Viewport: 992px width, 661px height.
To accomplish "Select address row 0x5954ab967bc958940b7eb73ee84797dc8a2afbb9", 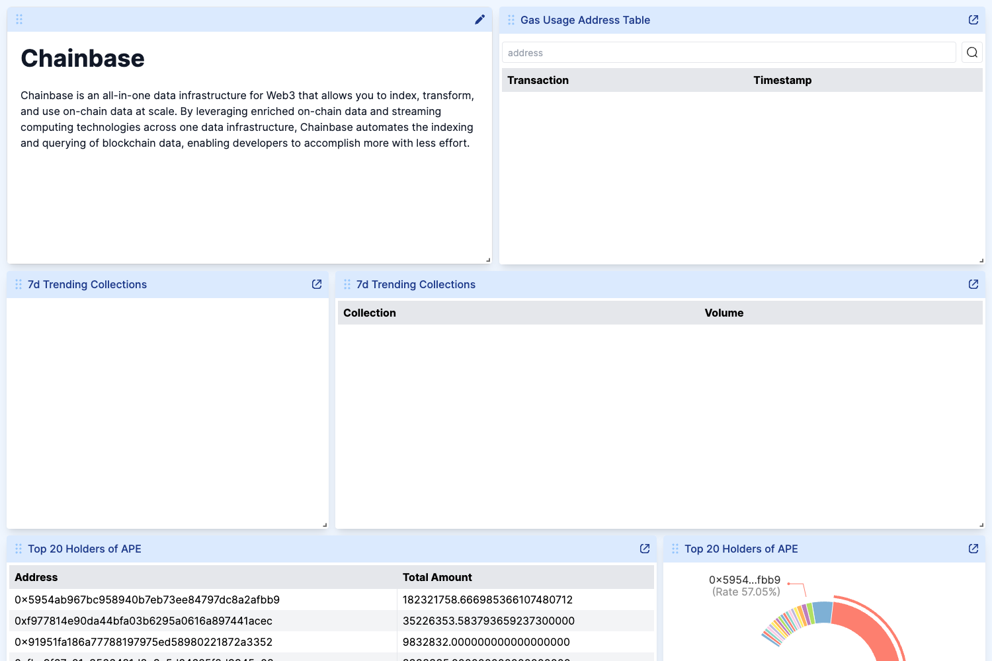I will pos(147,600).
